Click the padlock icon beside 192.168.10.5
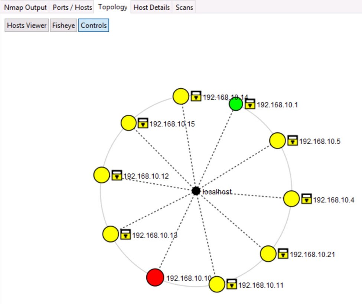 pyautogui.click(x=293, y=141)
